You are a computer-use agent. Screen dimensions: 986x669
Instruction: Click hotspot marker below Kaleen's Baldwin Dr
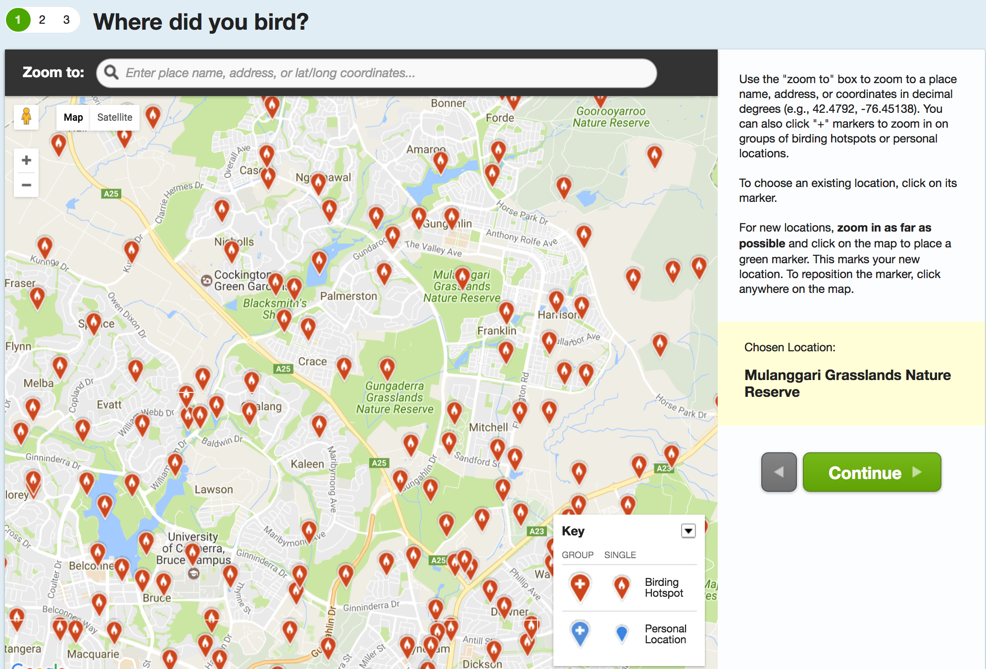point(319,426)
